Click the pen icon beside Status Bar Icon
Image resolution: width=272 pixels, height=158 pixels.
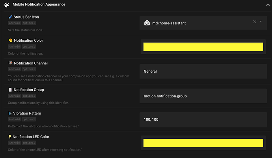(x=10, y=17)
